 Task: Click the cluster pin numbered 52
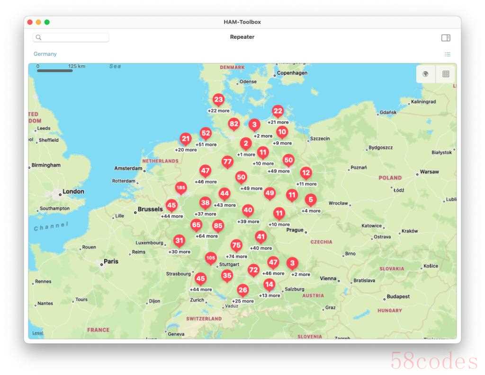206,133
